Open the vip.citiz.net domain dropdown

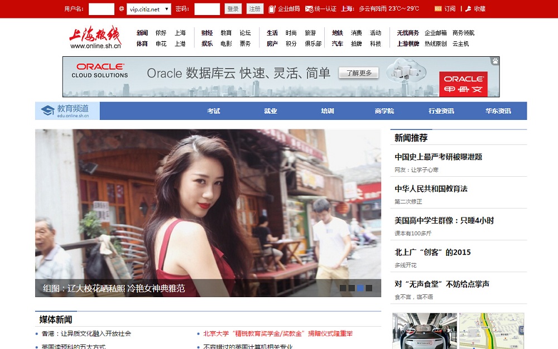tap(149, 9)
